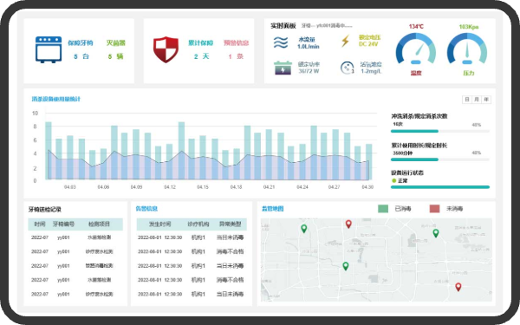
Task: Select the red map pin at top center
Action: pyautogui.click(x=348, y=224)
